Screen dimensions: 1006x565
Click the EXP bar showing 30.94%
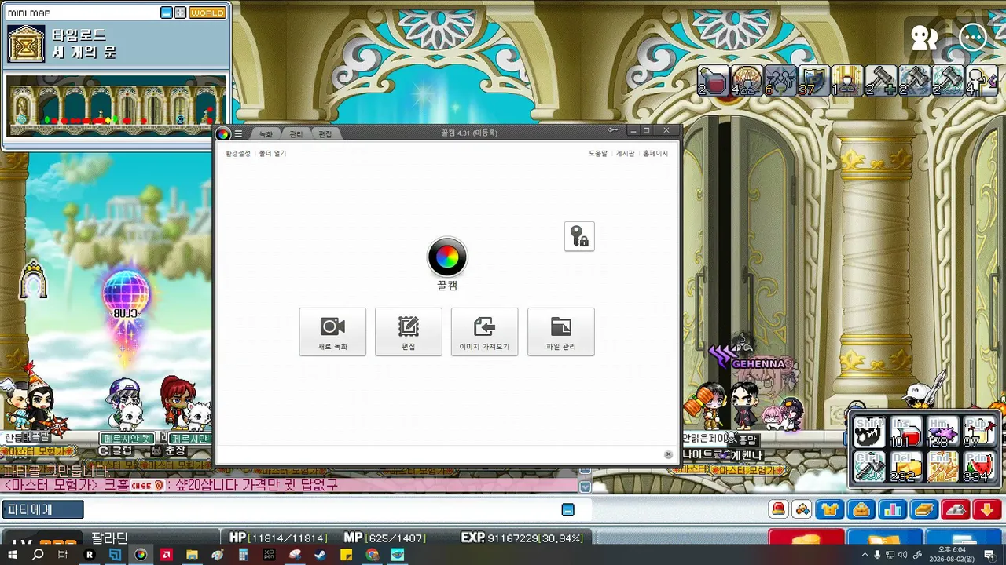click(x=522, y=538)
